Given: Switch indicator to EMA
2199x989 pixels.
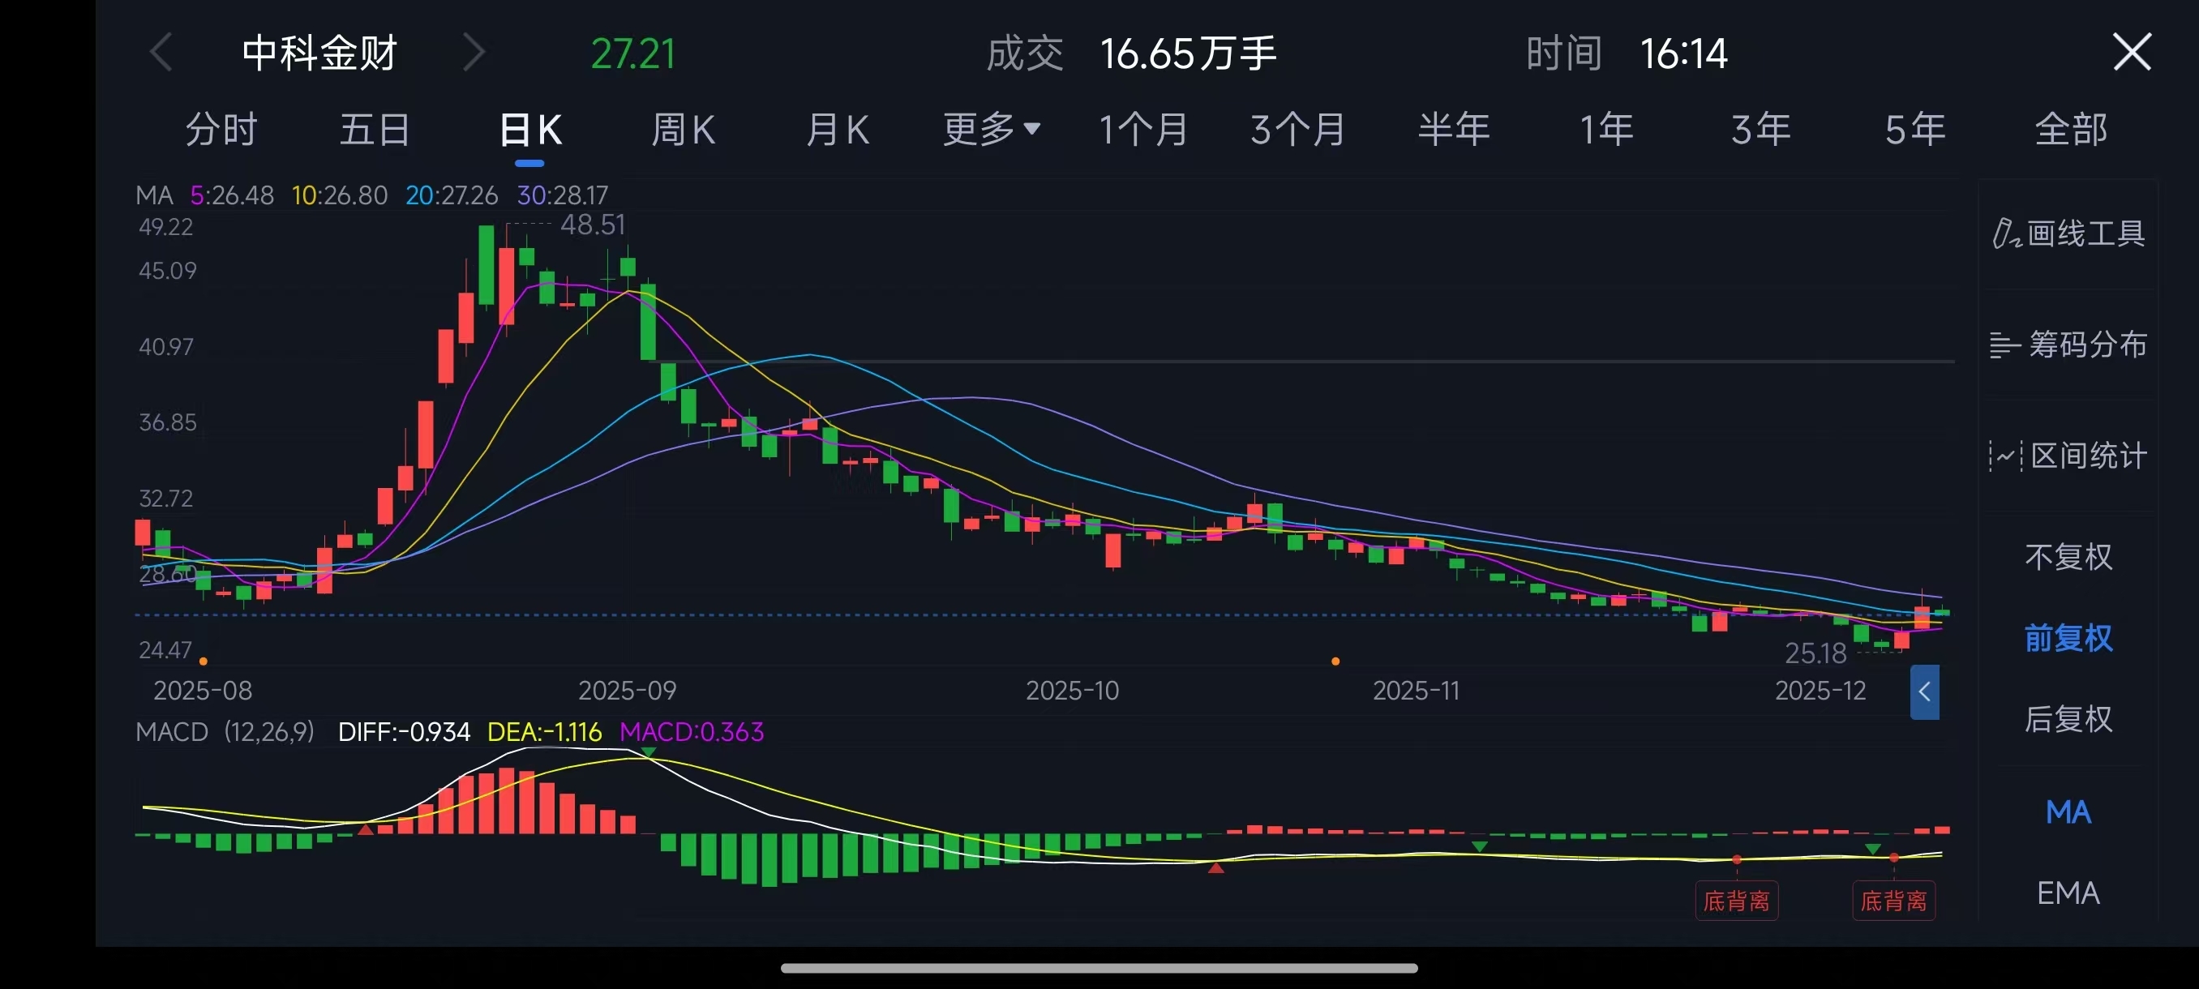Looking at the screenshot, I should click(2068, 893).
